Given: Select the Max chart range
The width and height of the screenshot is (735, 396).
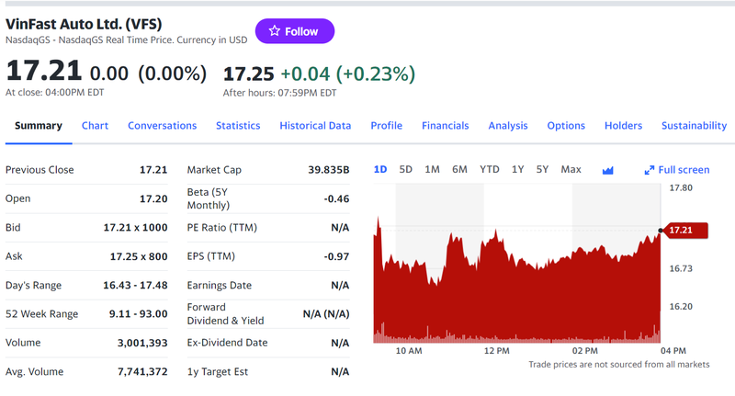Looking at the screenshot, I should tap(571, 169).
